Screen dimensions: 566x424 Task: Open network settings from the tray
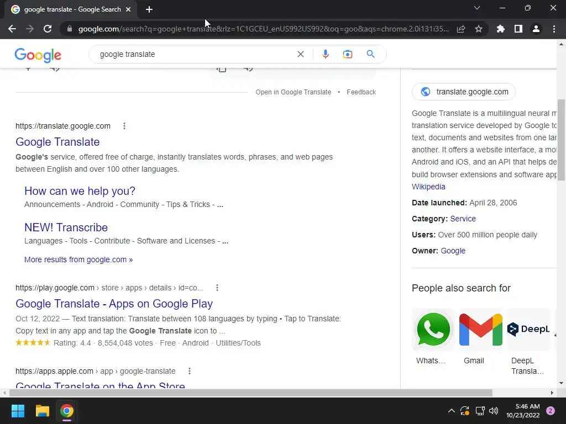click(x=480, y=411)
